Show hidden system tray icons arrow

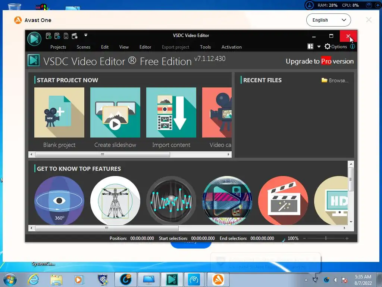[x=306, y=280]
